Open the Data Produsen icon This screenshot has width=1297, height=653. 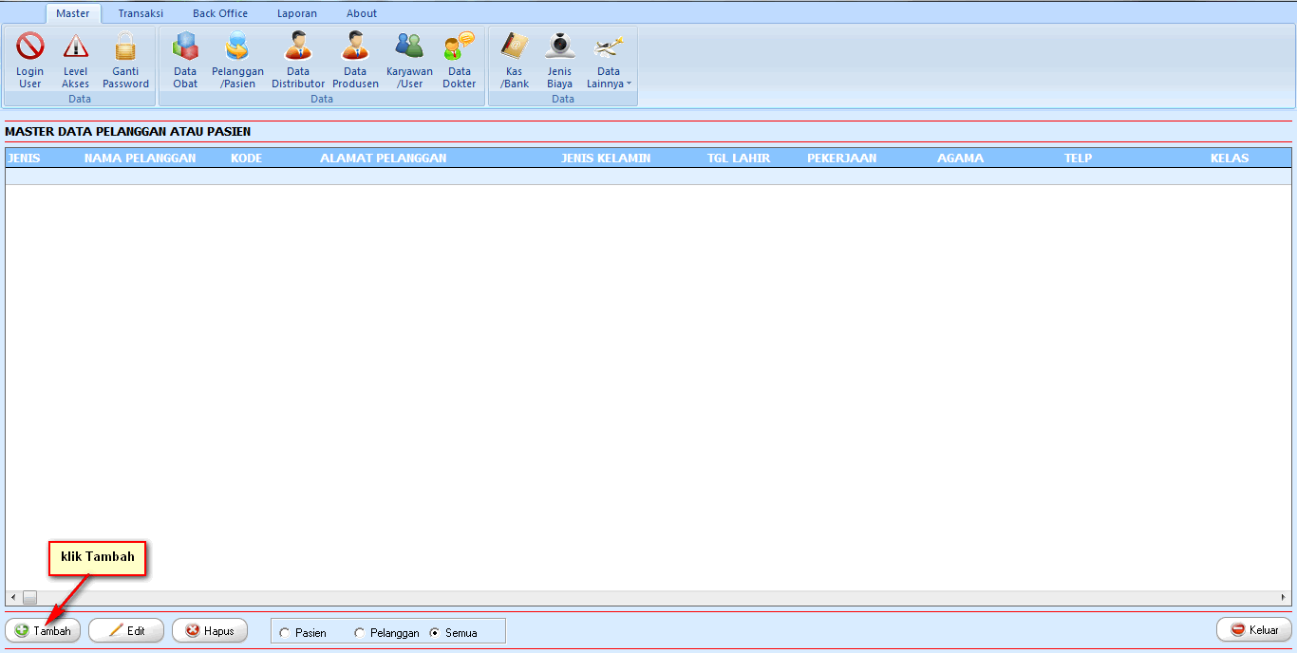[355, 47]
